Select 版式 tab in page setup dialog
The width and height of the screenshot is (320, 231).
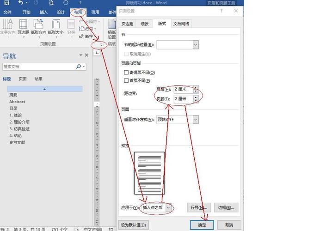pyautogui.click(x=162, y=24)
